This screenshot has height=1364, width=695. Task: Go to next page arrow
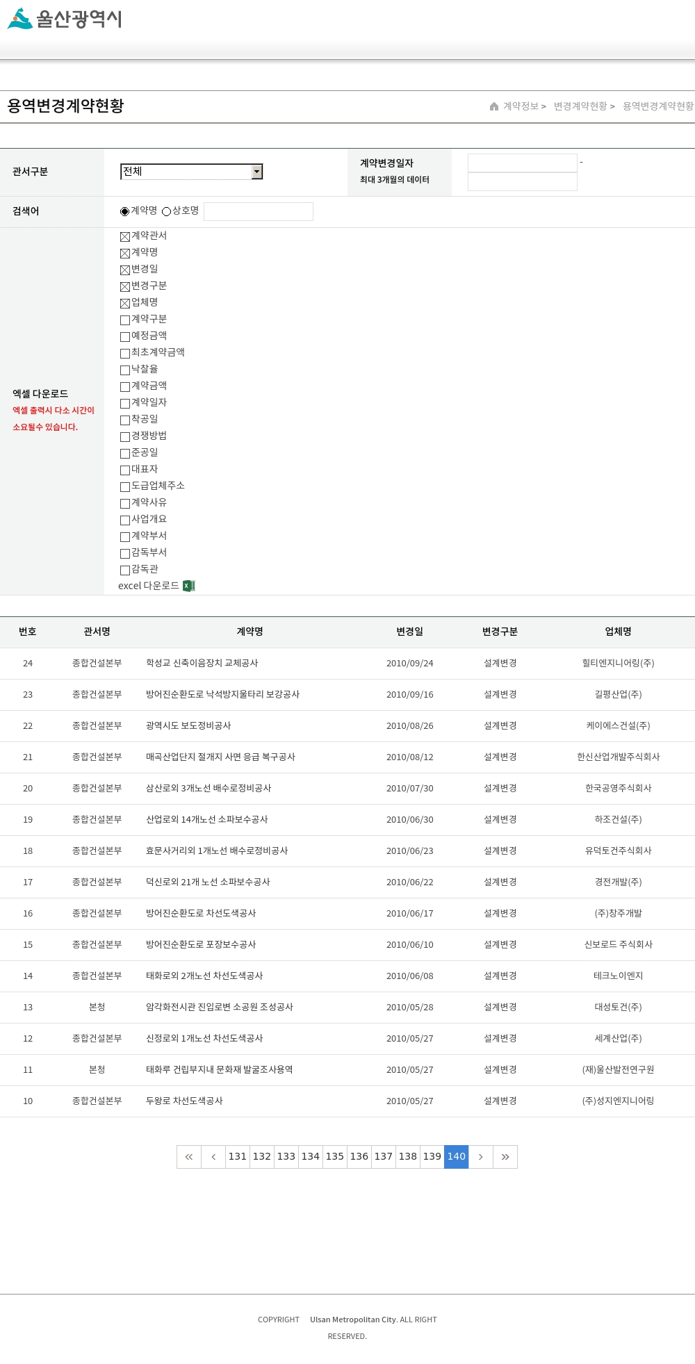coord(481,1157)
